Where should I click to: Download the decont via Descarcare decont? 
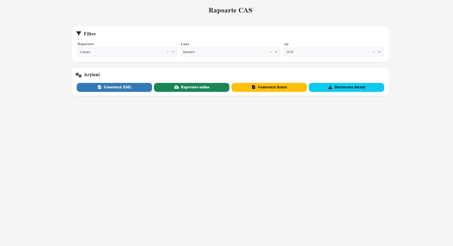(x=347, y=87)
